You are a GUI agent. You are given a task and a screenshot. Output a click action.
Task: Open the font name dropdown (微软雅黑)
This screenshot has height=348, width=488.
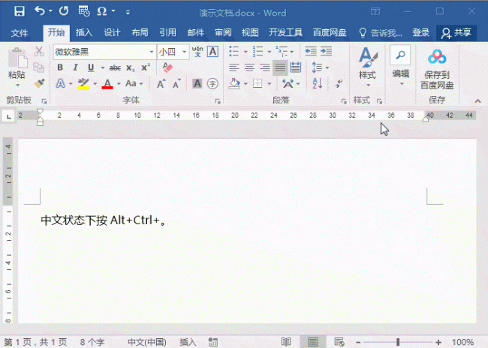click(x=152, y=52)
